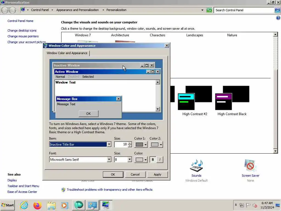The height and width of the screenshot is (211, 281).
Task: Open Ease of Access Center link
Action: pyautogui.click(x=22, y=192)
